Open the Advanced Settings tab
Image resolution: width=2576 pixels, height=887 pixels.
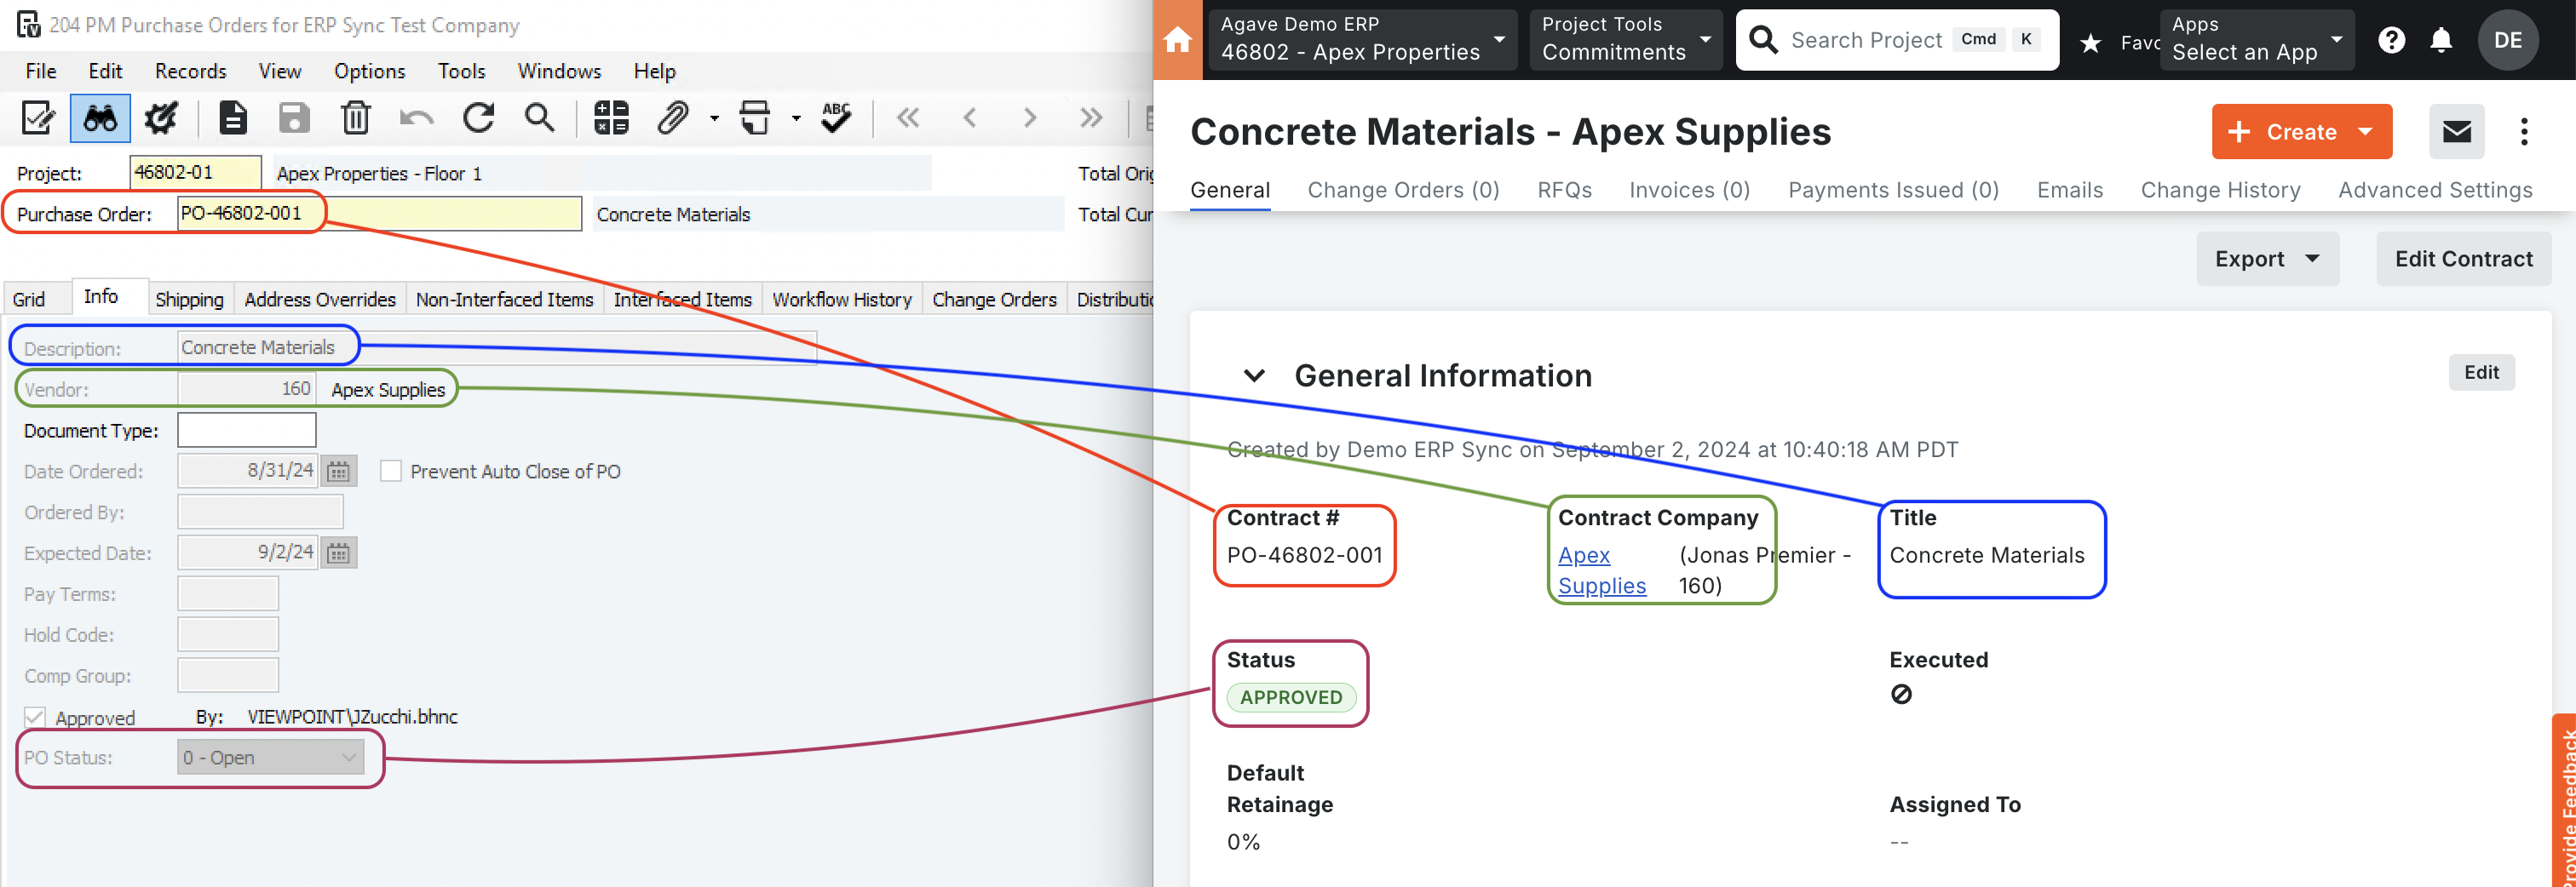pyautogui.click(x=2435, y=190)
